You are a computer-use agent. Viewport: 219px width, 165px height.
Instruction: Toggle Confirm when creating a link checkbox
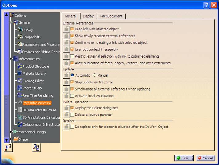(72, 42)
